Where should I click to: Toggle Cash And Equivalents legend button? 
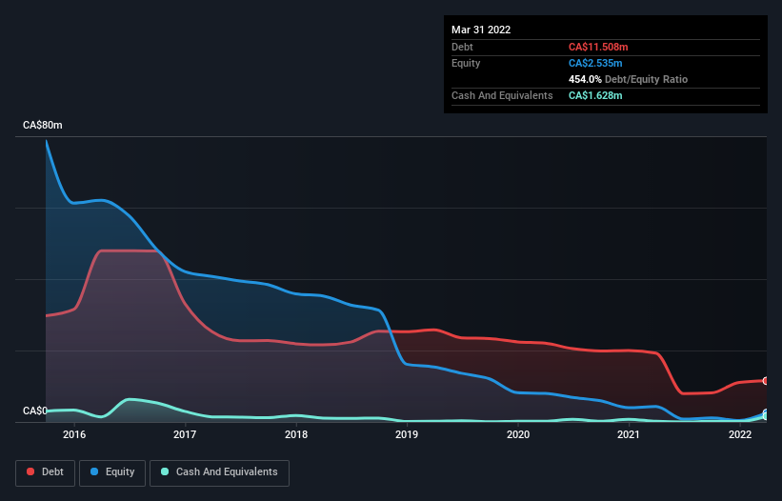click(219, 472)
